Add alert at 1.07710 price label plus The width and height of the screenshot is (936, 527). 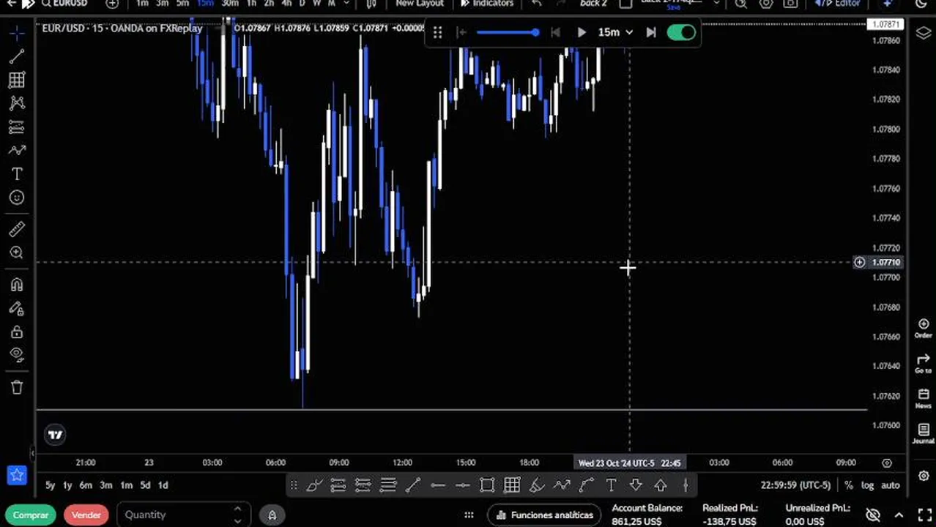point(859,262)
